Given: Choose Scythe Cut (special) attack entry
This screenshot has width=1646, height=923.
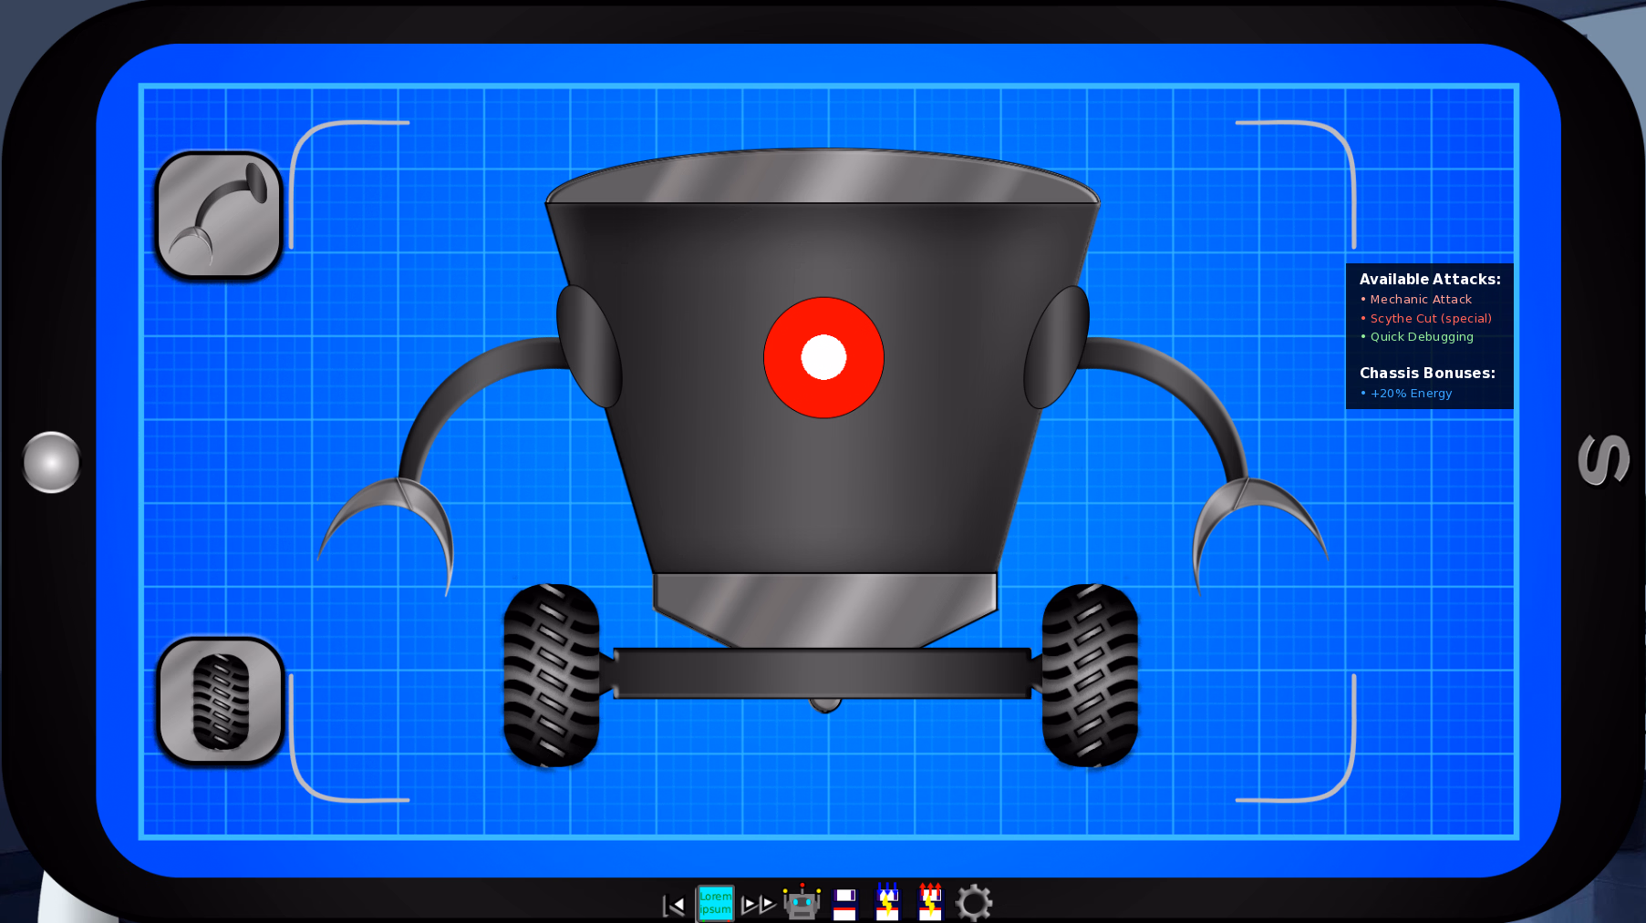Looking at the screenshot, I should tap(1430, 319).
